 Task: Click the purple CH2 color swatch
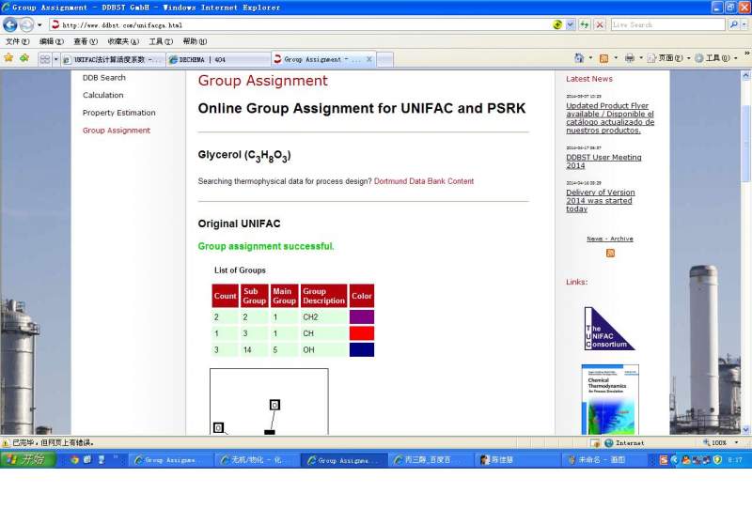tap(362, 316)
